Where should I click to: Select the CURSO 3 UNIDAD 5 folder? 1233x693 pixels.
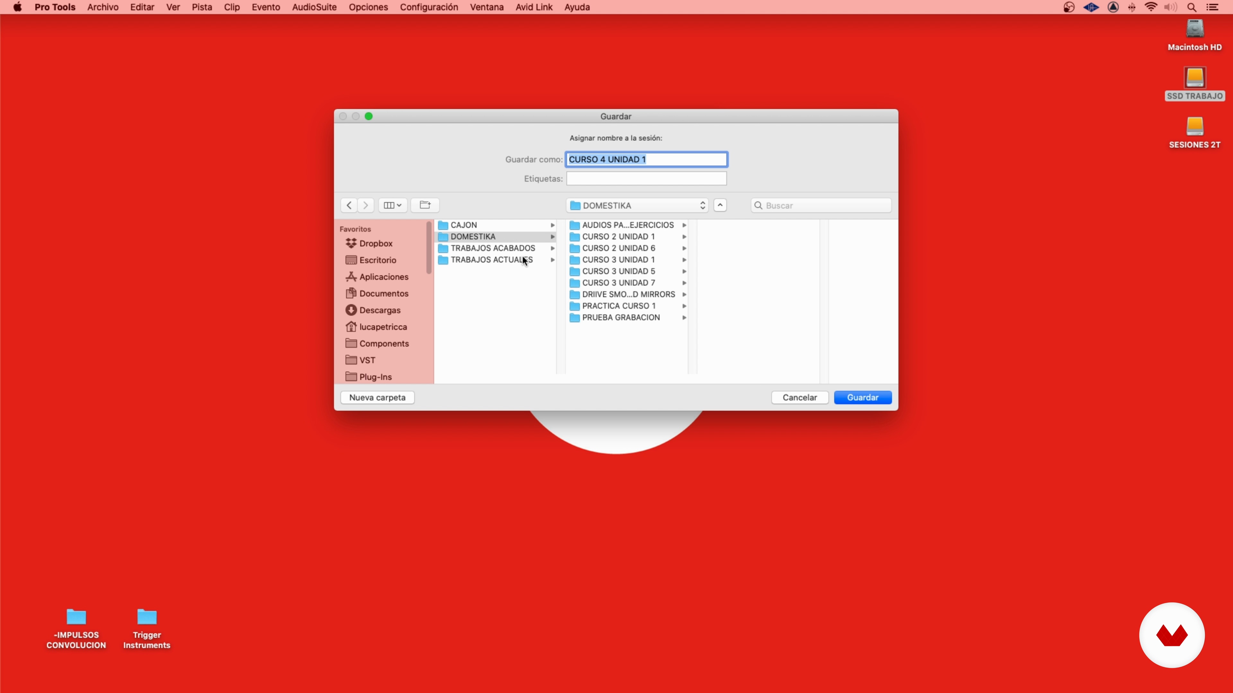click(627, 271)
